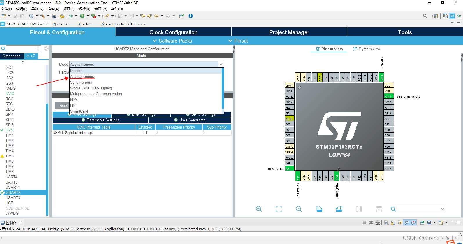Click the information icon in toolbar
Viewport: 463px width, 244px height.
tap(191, 16)
